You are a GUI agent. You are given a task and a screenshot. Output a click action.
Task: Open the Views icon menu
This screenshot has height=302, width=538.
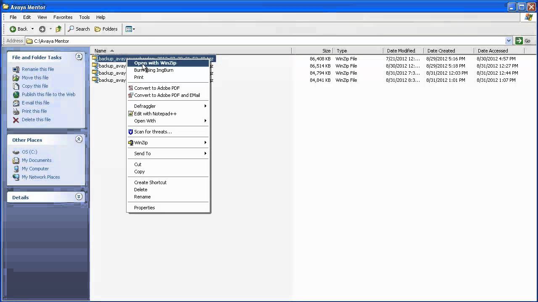pyautogui.click(x=130, y=29)
